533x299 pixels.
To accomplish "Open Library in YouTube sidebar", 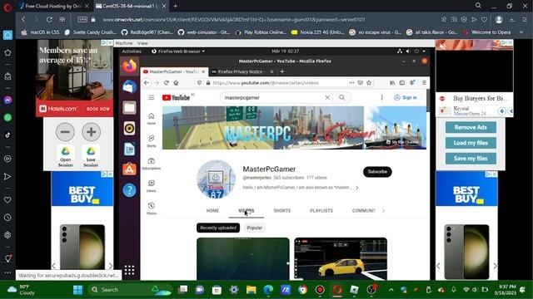I will pyautogui.click(x=152, y=186).
